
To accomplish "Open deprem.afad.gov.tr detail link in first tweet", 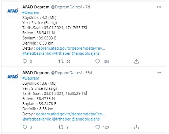I will coord(70,48).
